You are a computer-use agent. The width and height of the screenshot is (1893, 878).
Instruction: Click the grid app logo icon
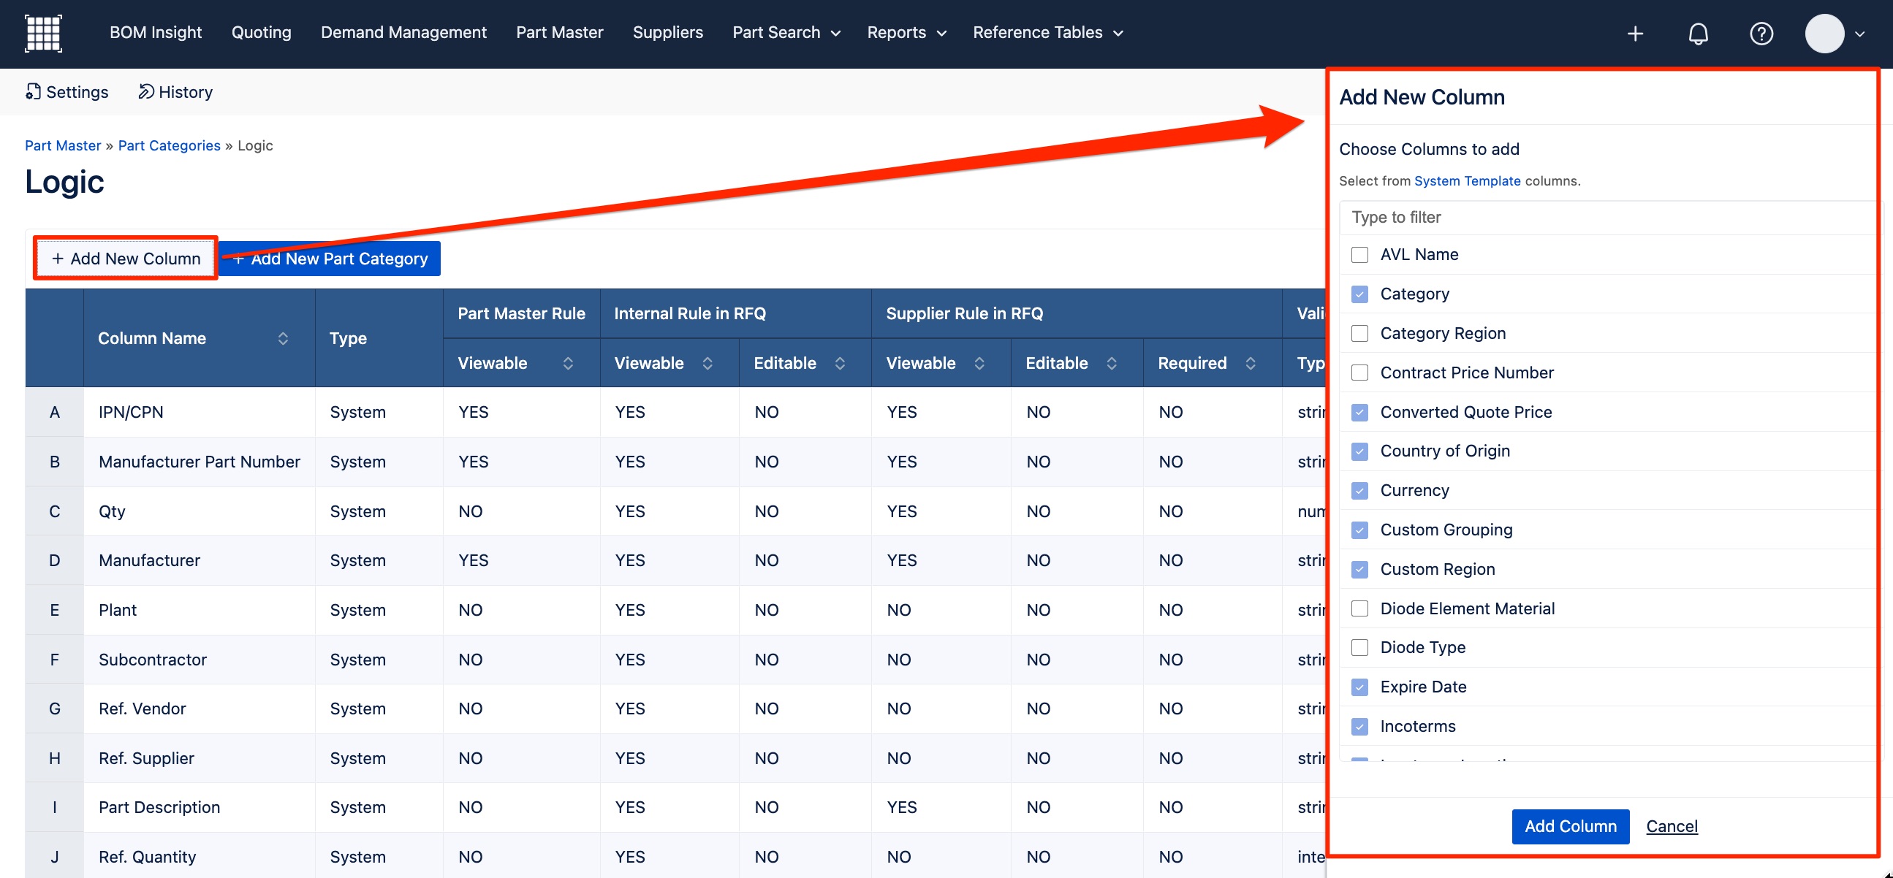tap(43, 33)
